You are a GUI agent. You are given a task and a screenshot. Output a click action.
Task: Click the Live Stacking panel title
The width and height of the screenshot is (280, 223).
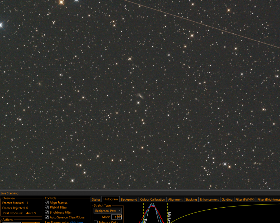click(9, 193)
